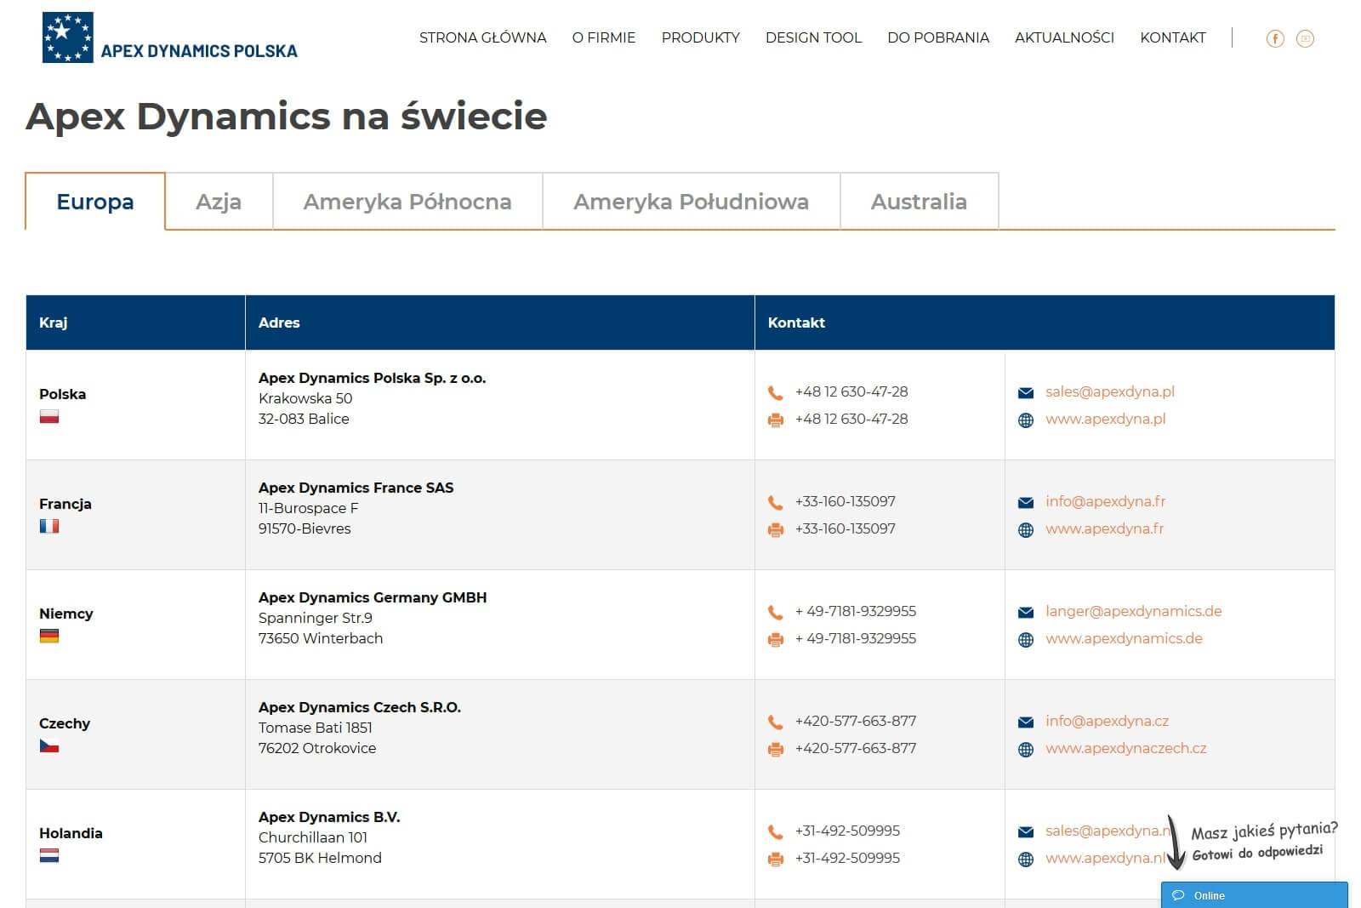Open the www.apexdynaczech.cz link
1361x908 pixels.
1125,748
